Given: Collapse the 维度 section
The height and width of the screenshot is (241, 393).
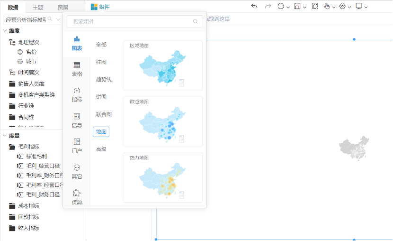Looking at the screenshot, I should click(x=5, y=31).
